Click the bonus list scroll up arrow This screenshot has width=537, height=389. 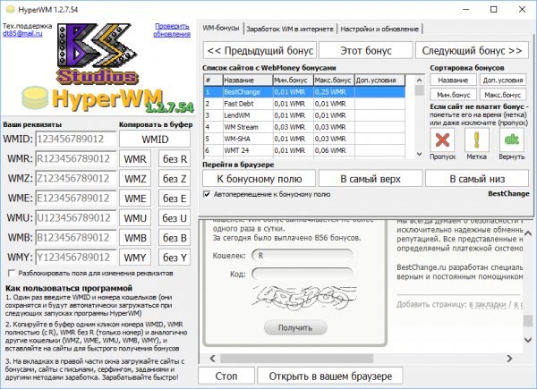click(419, 80)
